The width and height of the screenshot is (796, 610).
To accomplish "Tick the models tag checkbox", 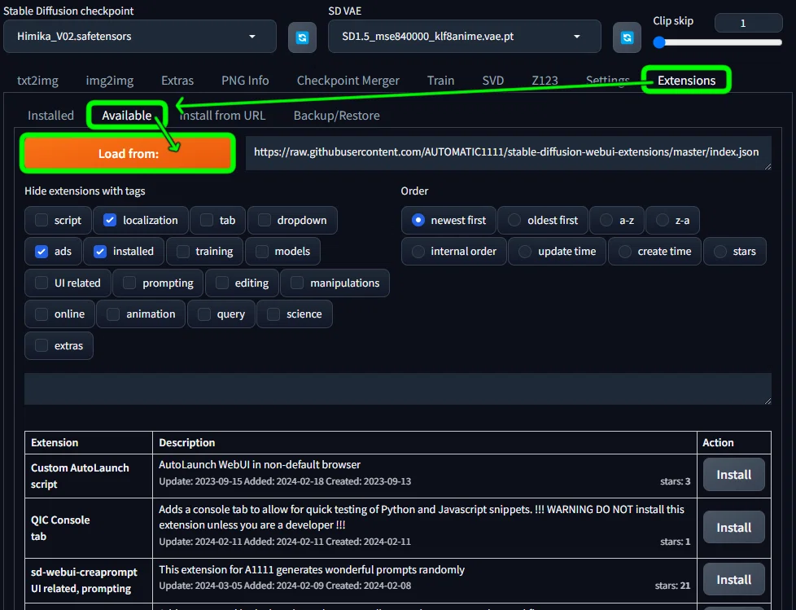I will (262, 252).
